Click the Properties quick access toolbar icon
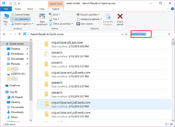175x127 pixels. click(x=10, y=3)
